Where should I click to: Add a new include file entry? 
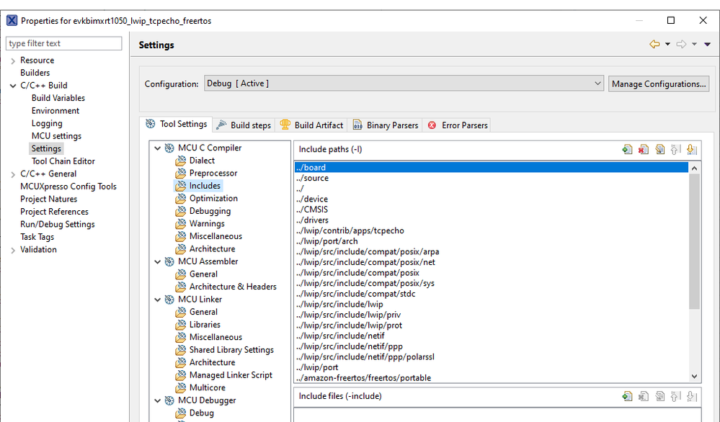627,396
